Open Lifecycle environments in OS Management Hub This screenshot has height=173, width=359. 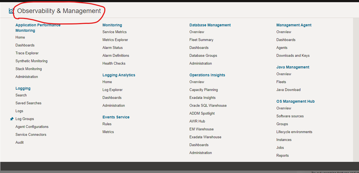pyautogui.click(x=294, y=132)
